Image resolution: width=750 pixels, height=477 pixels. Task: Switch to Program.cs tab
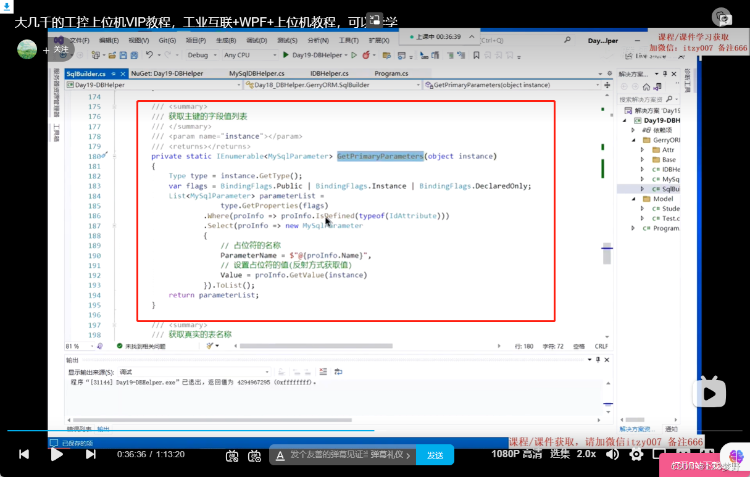pos(391,73)
